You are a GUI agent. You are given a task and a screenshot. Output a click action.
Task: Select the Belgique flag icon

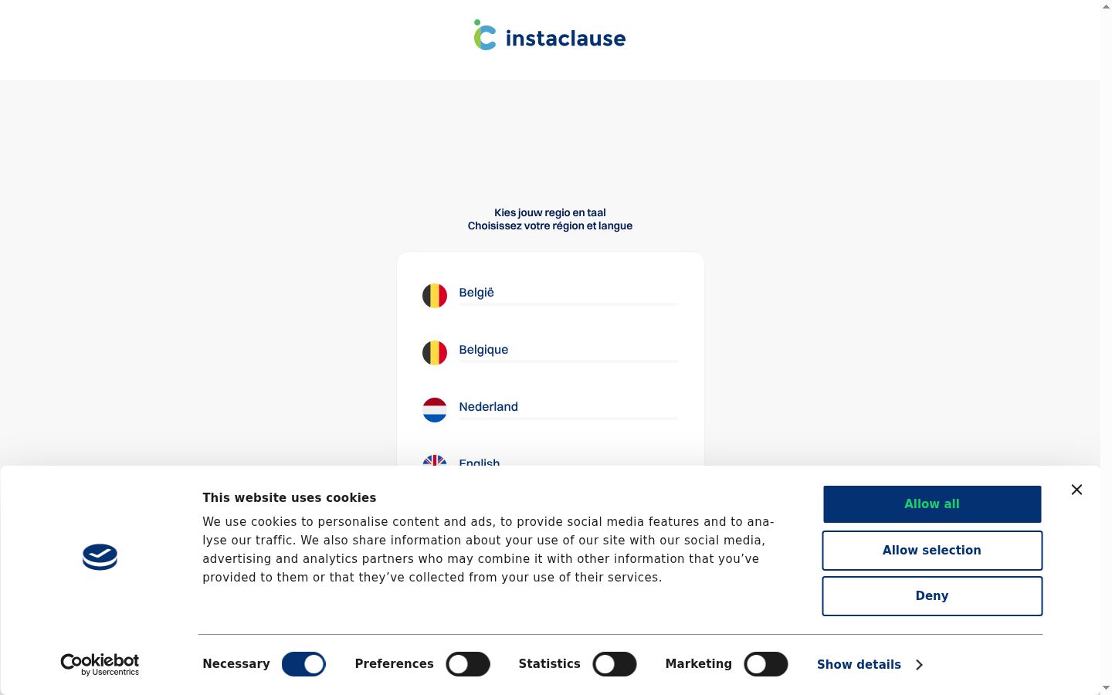tap(435, 353)
